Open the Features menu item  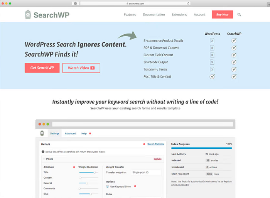(130, 15)
